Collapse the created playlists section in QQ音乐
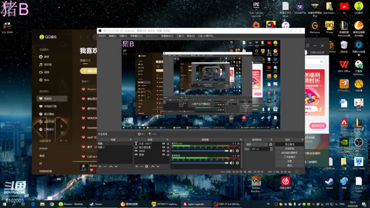Image resolution: width=370 pixels, height=208 pixels. (66, 141)
